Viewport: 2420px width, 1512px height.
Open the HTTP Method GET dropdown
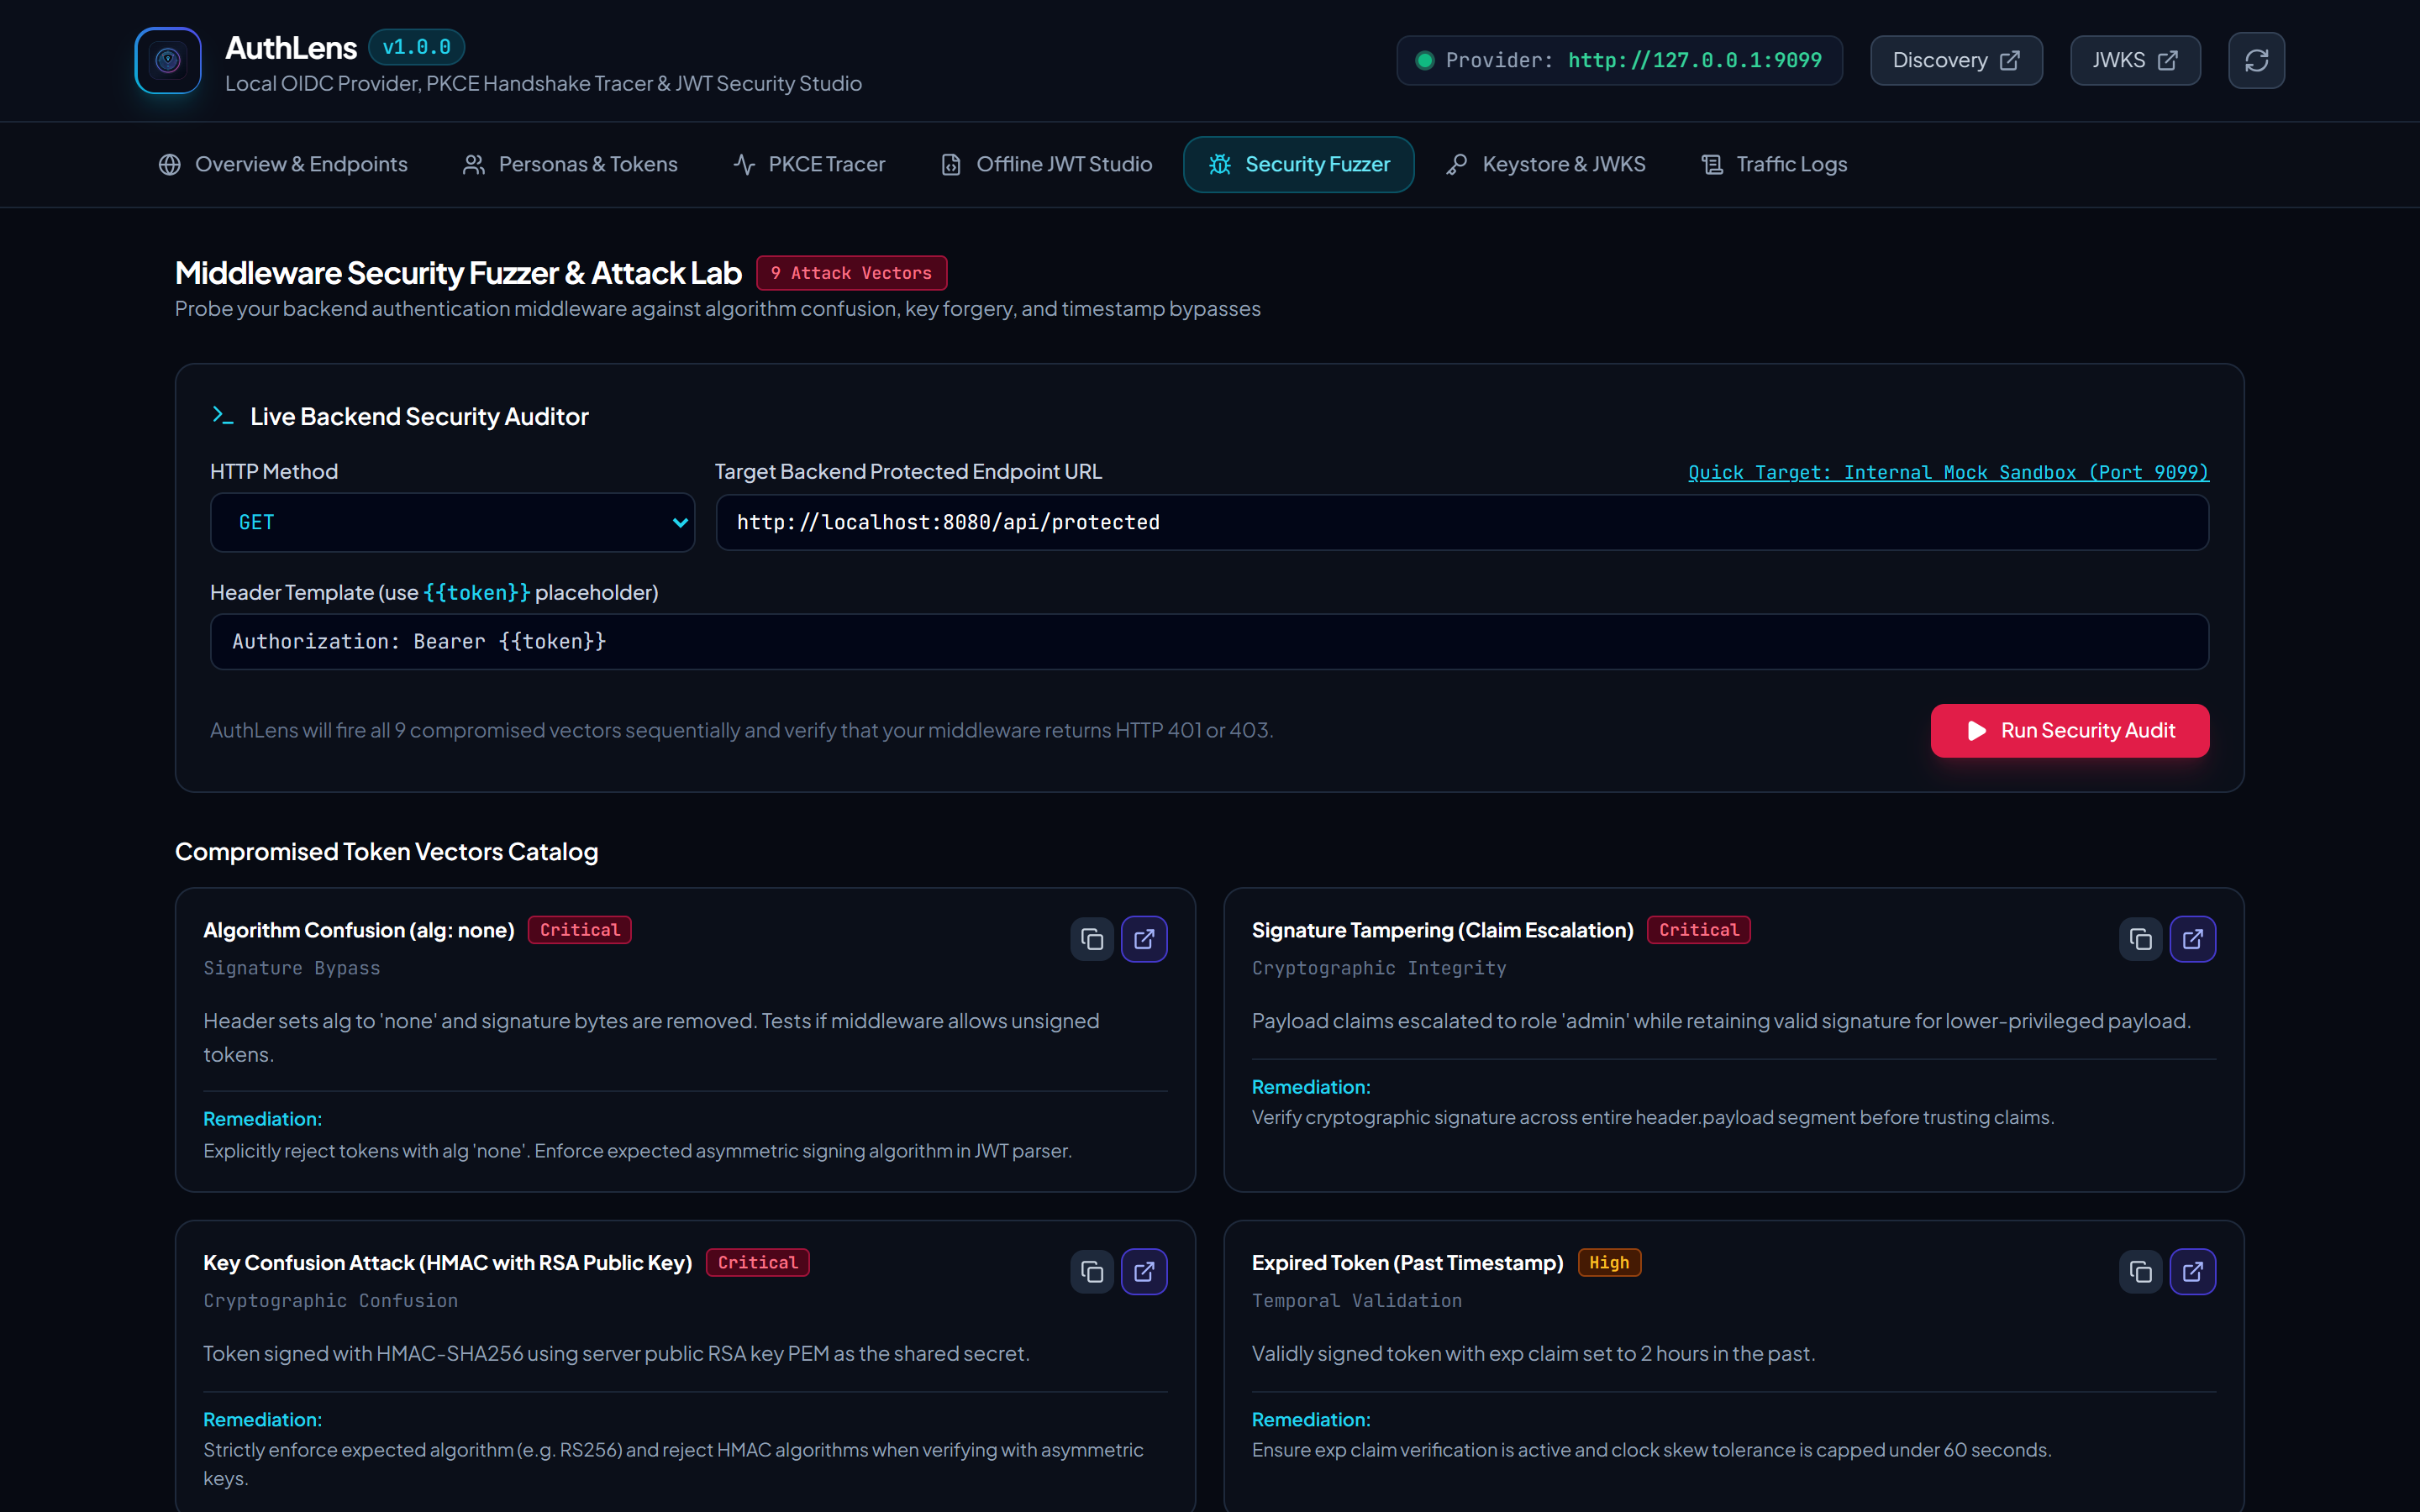[452, 522]
